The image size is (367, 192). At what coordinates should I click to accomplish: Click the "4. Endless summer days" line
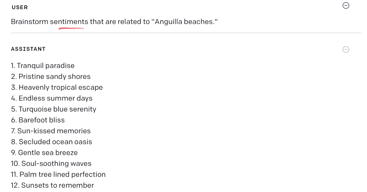[52, 98]
